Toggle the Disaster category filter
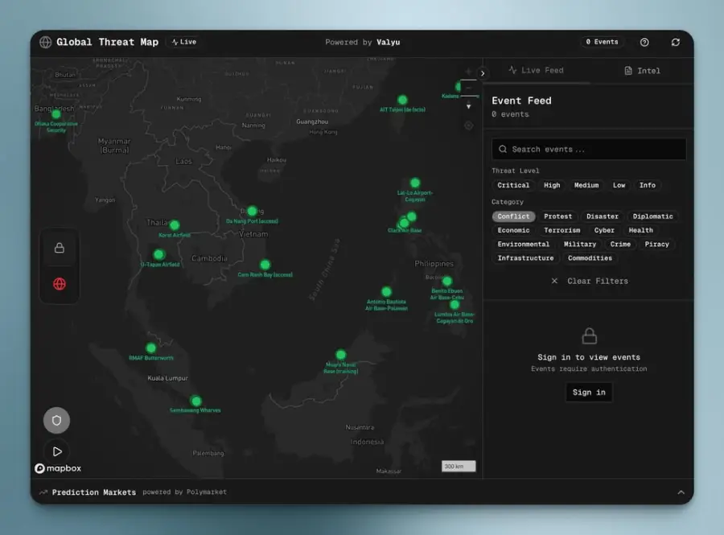Screen dimensions: 724x535 602,216
